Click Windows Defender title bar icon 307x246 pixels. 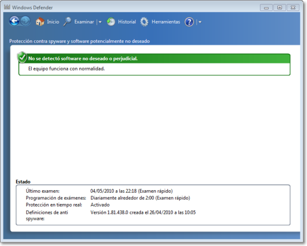click(7, 7)
